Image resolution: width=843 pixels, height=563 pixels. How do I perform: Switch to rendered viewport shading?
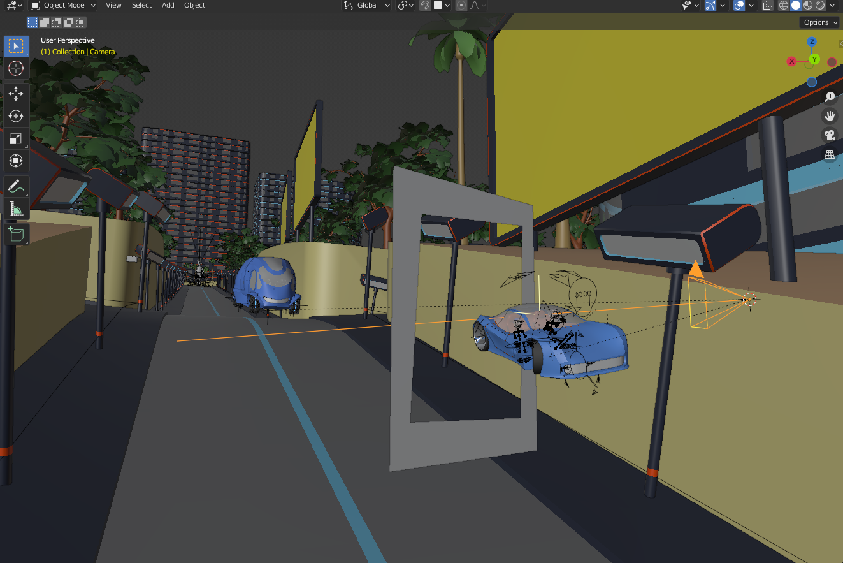pyautogui.click(x=820, y=5)
